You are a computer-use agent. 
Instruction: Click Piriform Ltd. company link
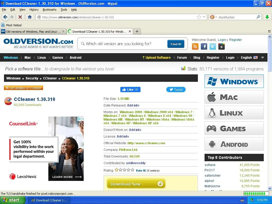pos(128,150)
